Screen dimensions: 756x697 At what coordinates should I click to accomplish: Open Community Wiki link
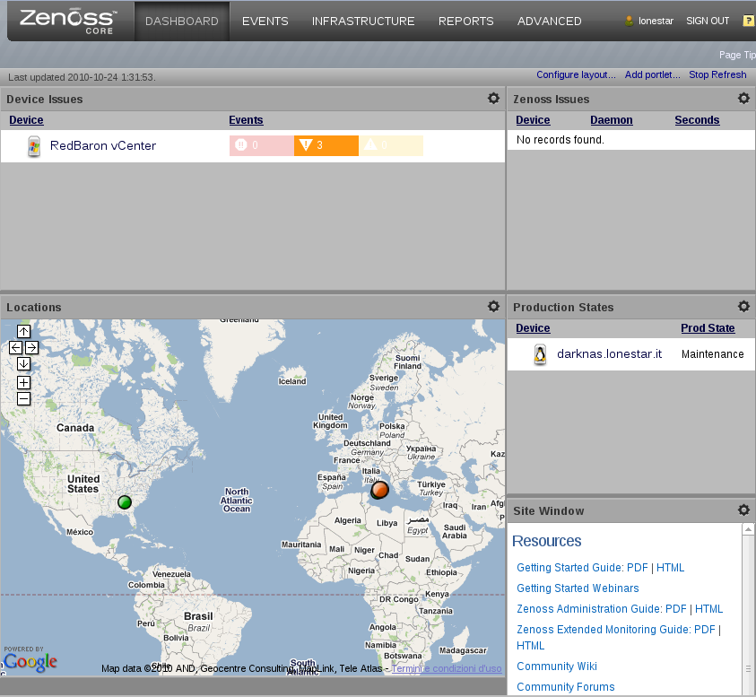557,667
